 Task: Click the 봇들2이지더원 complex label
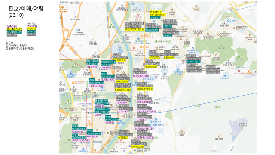(108, 62)
